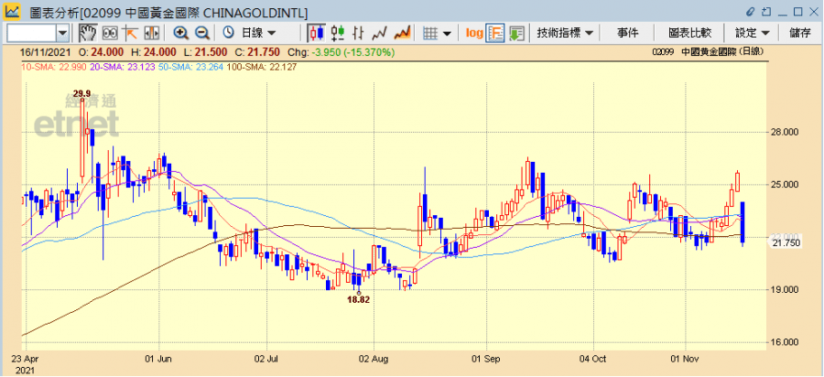Toggle the candlestick chart style
The image size is (824, 377).
pyautogui.click(x=317, y=33)
